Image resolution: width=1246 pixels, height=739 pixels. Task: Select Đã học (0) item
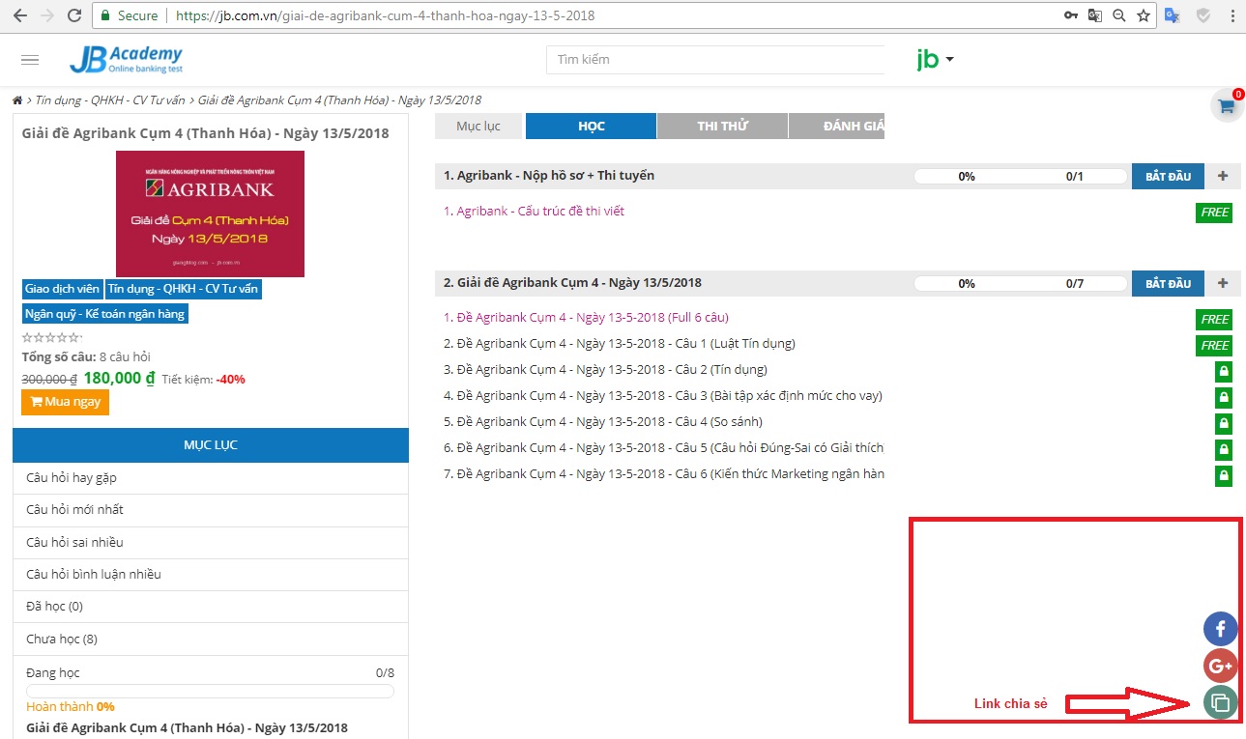[x=211, y=607]
